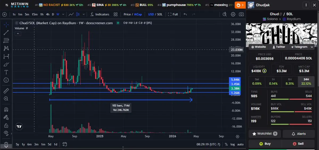Toggle stay in drawing mode
The height and width of the screenshot is (150, 319).
point(6,117)
